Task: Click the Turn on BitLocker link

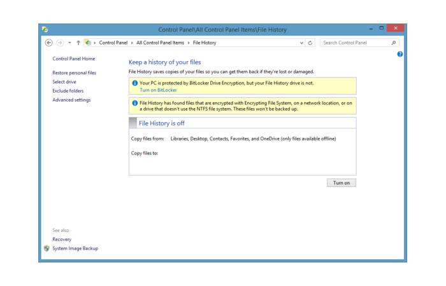Action: tap(158, 90)
